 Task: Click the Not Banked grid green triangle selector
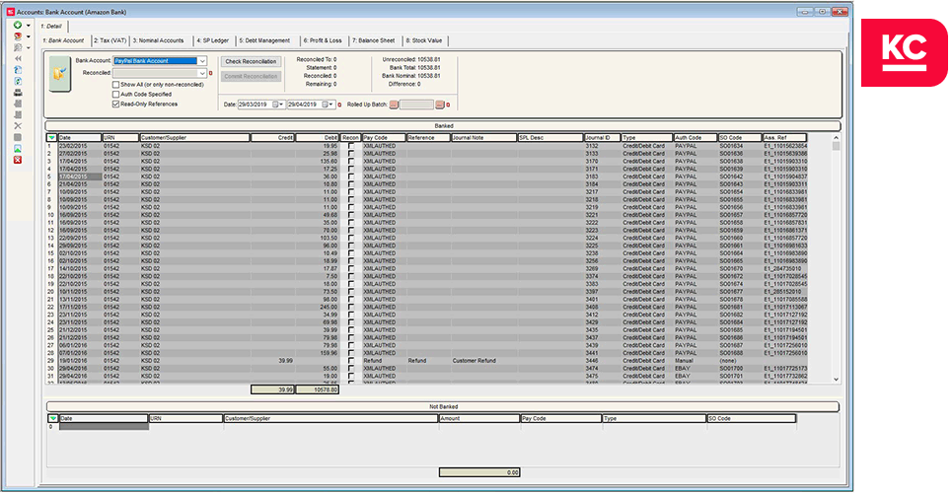coord(53,419)
